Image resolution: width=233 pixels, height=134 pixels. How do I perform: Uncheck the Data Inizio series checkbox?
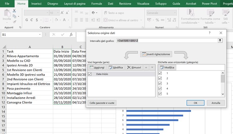point(90,74)
